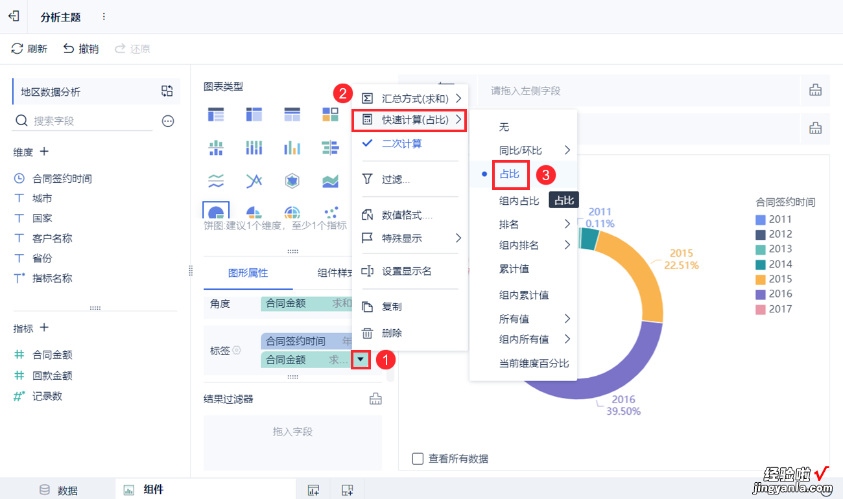This screenshot has width=843, height=499.
Task: Click the 设置显示名 menu item
Action: coord(410,271)
